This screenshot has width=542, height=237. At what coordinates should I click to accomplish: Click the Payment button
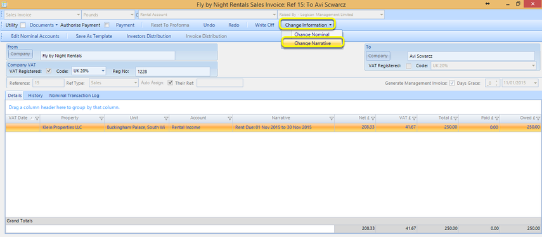pyautogui.click(x=125, y=25)
